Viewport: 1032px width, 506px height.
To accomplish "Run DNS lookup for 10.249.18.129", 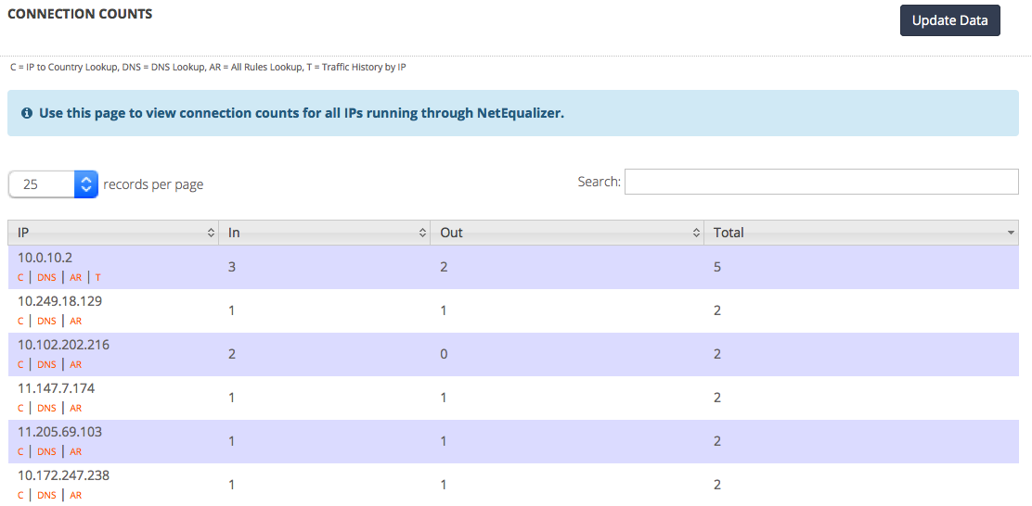I will pyautogui.click(x=46, y=322).
